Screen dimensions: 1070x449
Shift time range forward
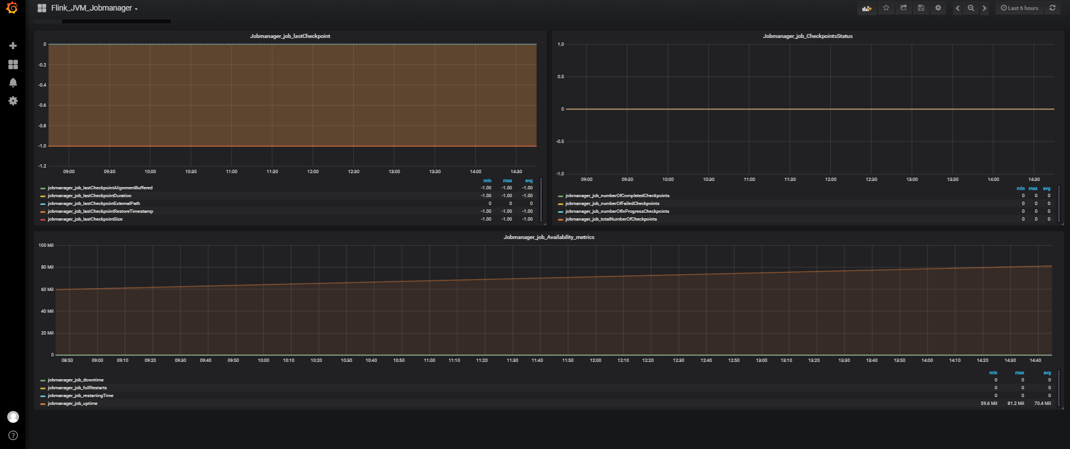(x=984, y=8)
